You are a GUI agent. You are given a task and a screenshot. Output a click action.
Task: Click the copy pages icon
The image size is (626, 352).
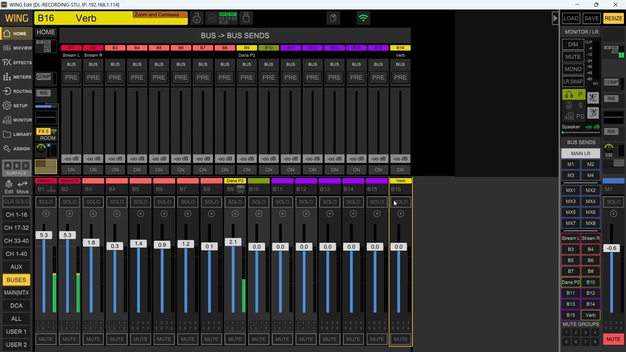(x=333, y=18)
